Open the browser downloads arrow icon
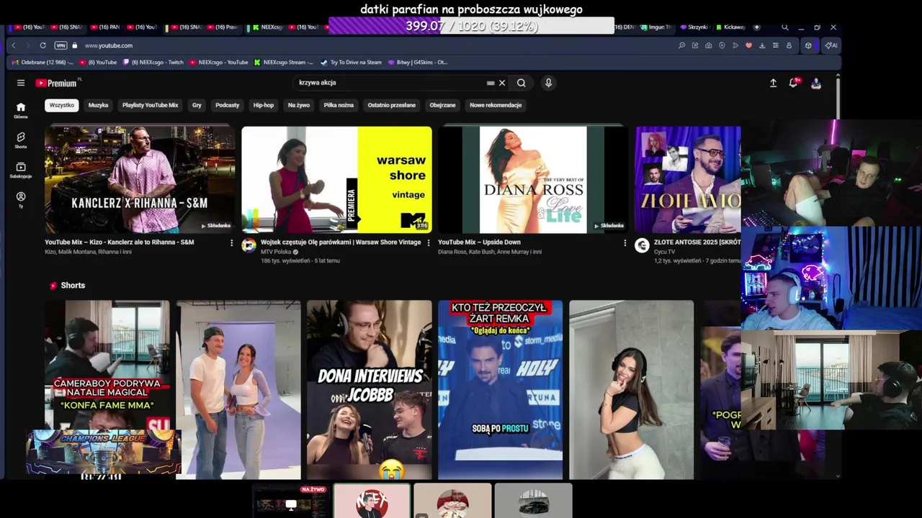 click(762, 45)
